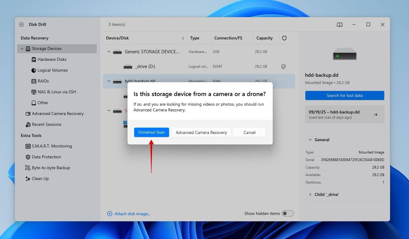Click Attach disk image link
409x239 pixels.
[132, 214]
